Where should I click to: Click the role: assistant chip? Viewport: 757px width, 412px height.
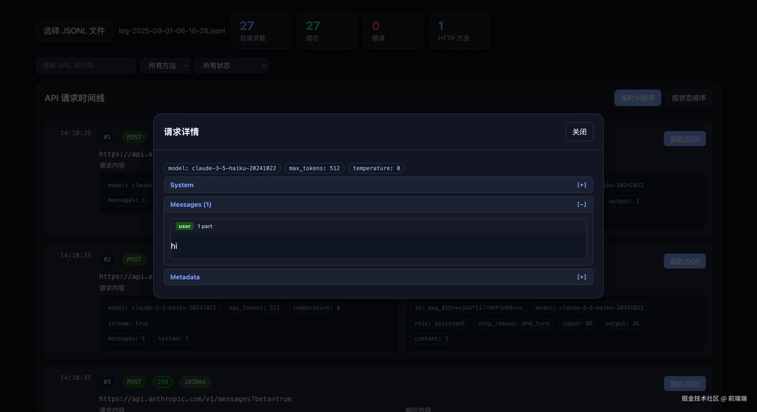pos(440,323)
